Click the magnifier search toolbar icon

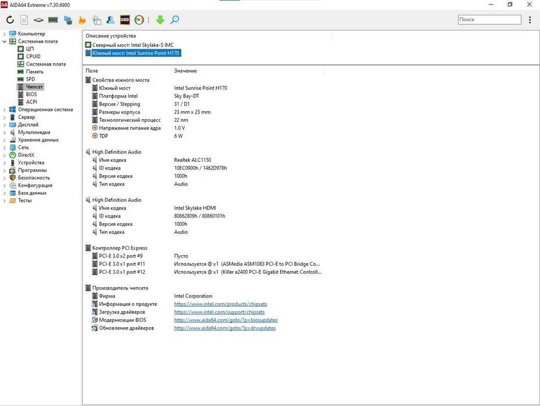pos(174,20)
